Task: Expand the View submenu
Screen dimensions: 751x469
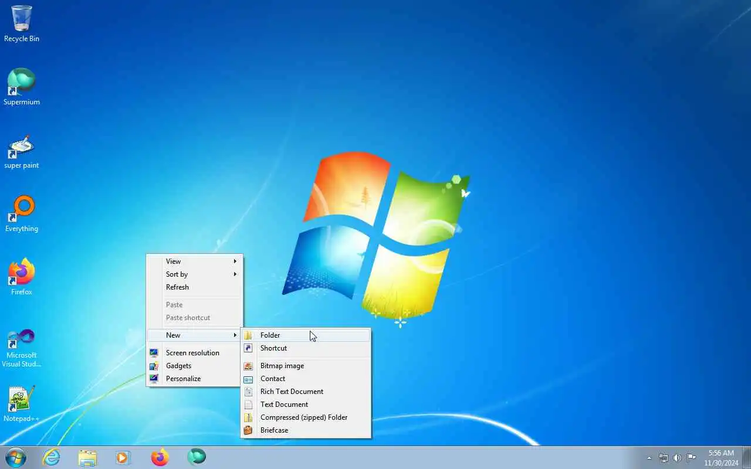Action: 195,261
